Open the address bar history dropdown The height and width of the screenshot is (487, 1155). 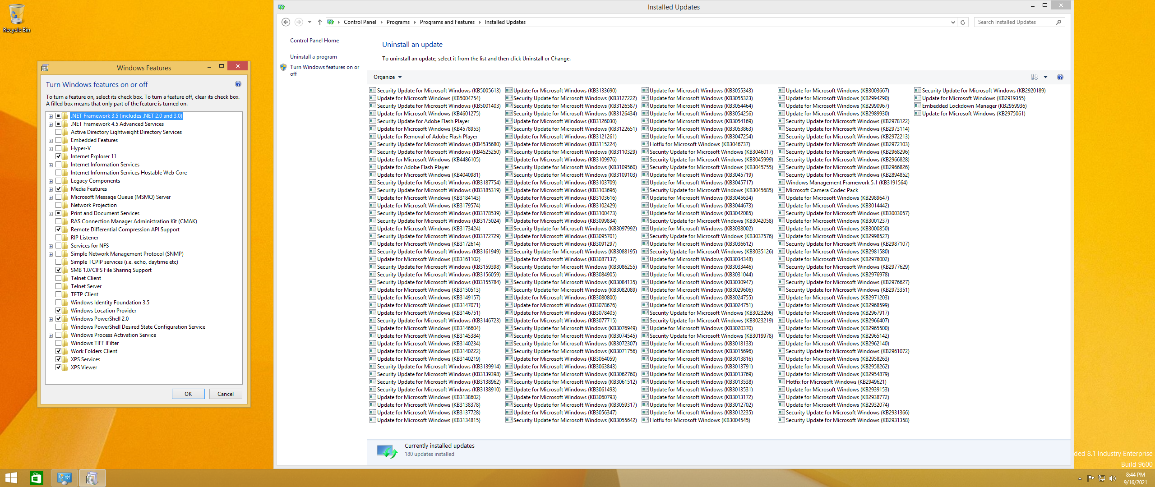point(952,22)
